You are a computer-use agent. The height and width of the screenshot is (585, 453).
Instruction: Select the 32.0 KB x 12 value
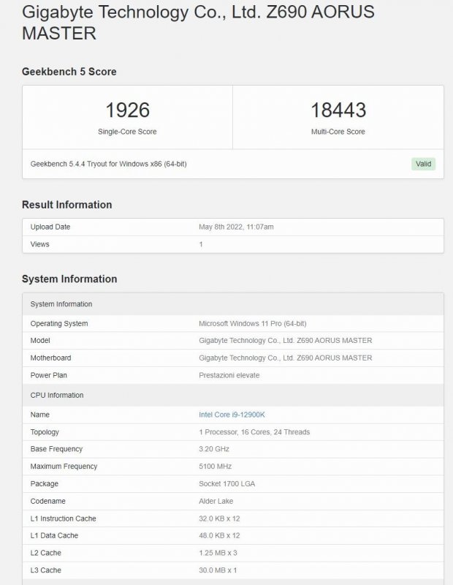click(x=219, y=518)
